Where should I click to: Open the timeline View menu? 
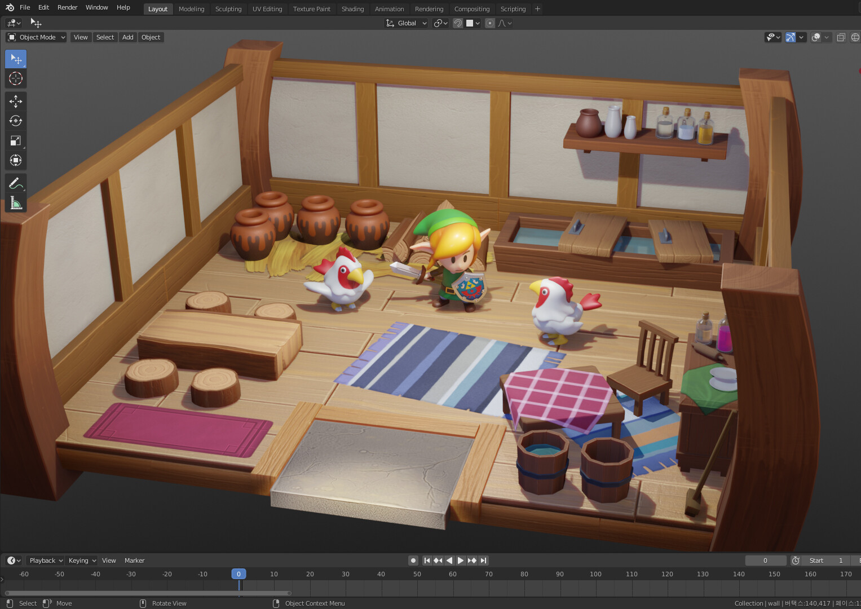109,561
